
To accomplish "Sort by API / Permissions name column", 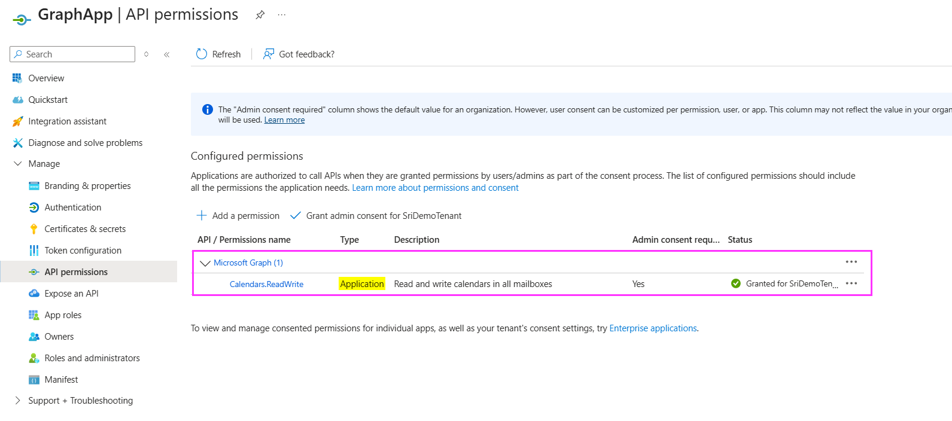I will point(244,240).
